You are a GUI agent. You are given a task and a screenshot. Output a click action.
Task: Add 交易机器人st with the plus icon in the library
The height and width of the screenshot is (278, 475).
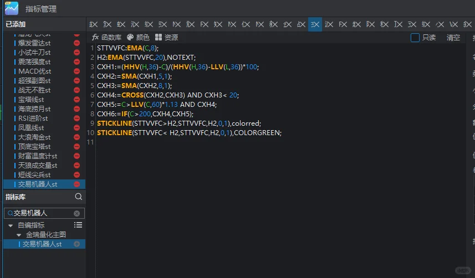click(x=76, y=244)
